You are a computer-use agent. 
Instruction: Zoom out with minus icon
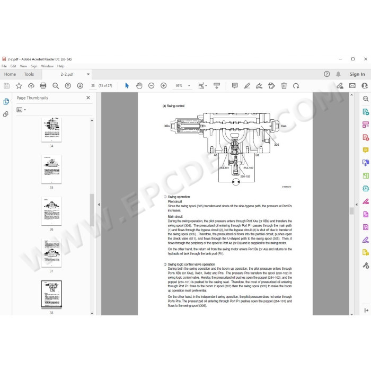click(151, 86)
